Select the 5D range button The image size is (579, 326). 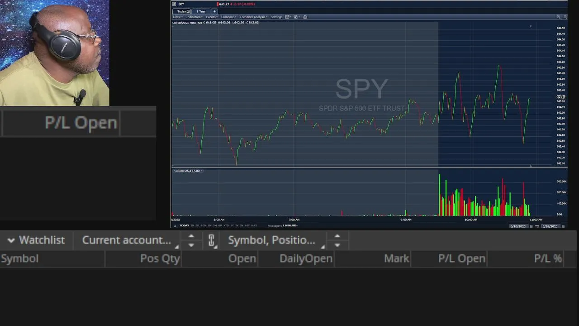197,225
